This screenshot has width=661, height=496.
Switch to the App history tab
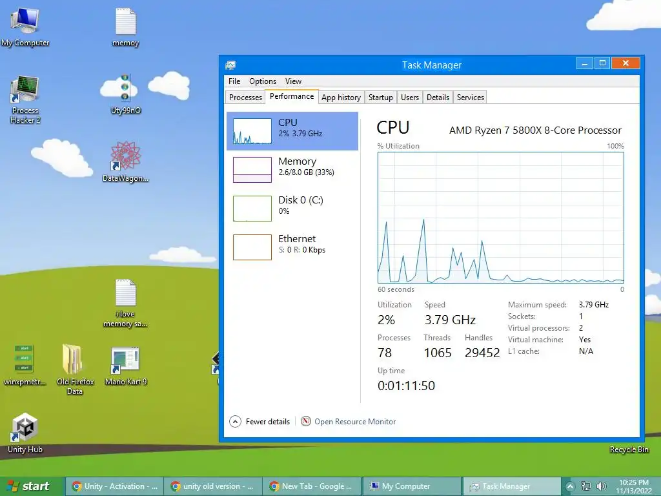click(x=341, y=98)
